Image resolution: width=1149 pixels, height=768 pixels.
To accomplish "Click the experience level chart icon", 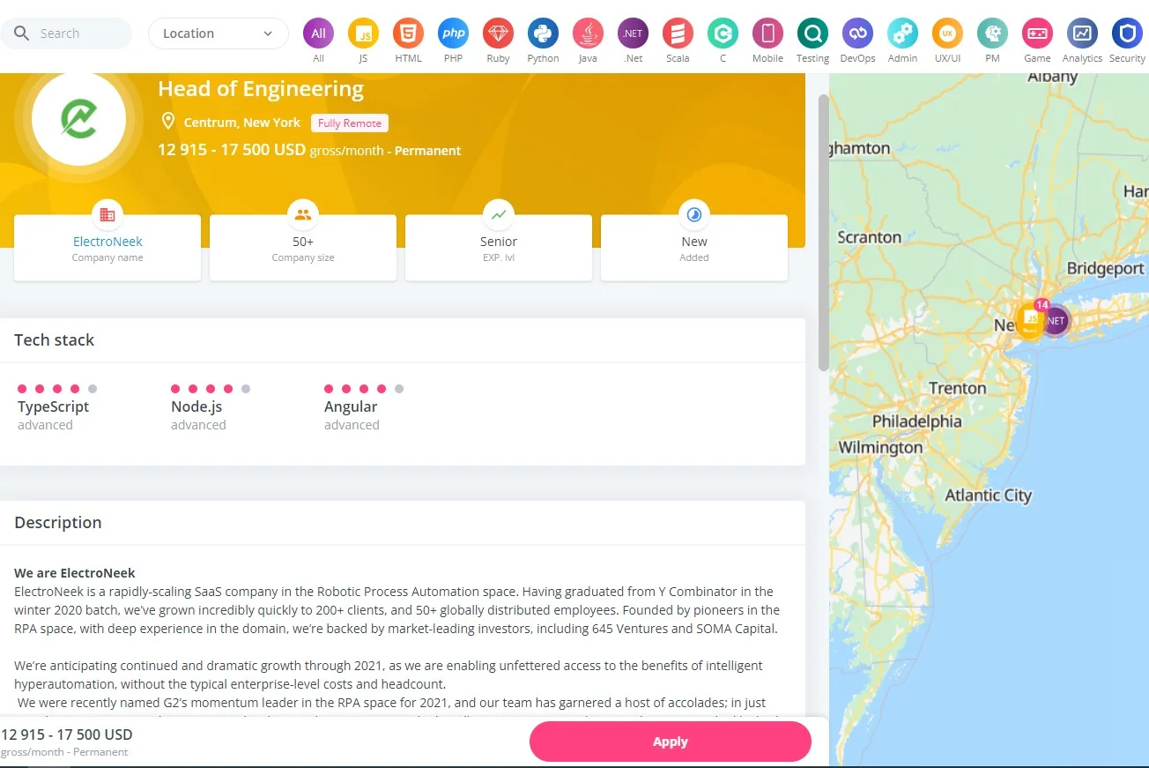I will (x=499, y=214).
